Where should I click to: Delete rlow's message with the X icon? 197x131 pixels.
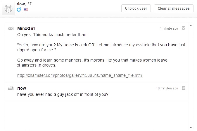tap(184, 88)
